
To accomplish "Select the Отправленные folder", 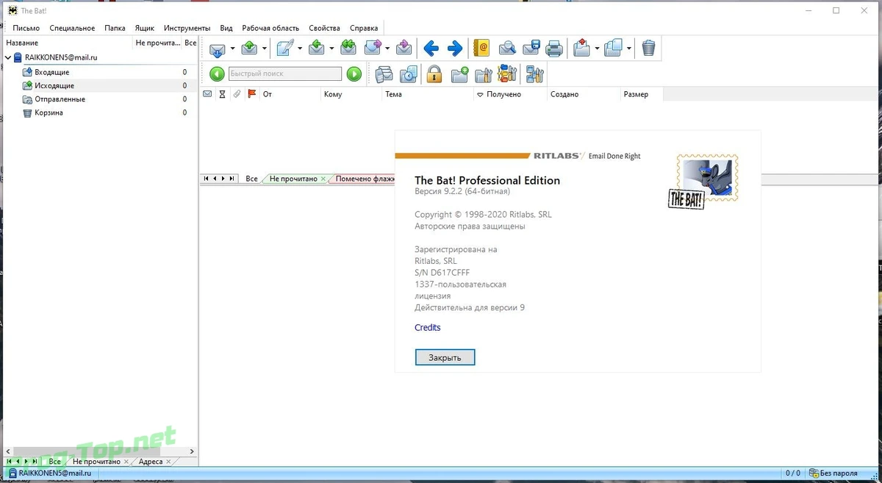I will [x=60, y=99].
